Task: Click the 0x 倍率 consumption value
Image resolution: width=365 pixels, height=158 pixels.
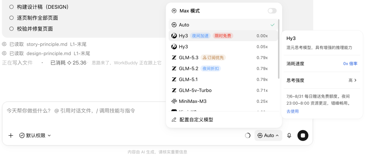Action: point(350,64)
